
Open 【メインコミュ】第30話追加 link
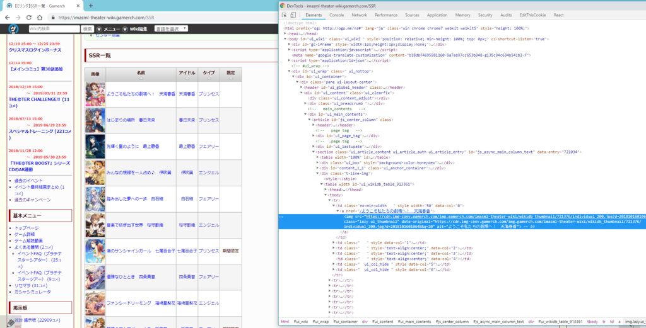(x=35, y=69)
